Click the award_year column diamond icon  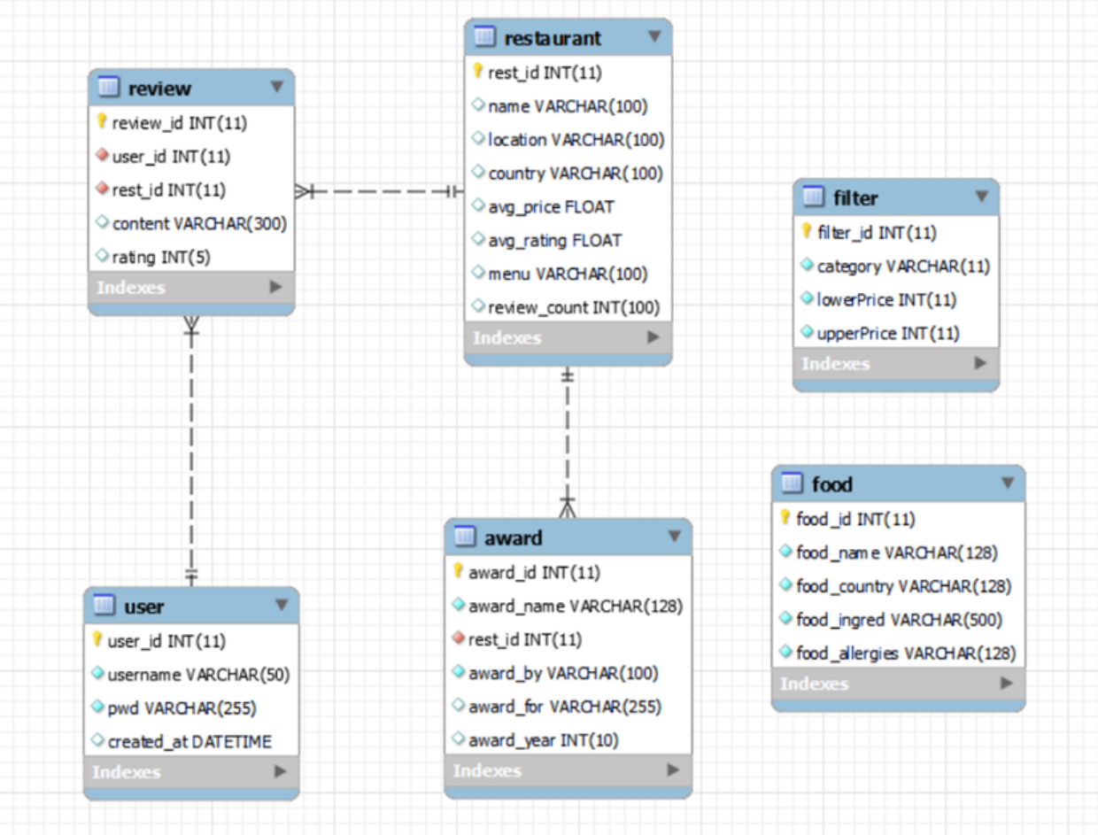[458, 739]
